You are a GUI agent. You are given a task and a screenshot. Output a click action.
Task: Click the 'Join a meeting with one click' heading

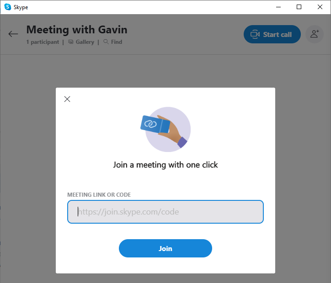[165, 165]
